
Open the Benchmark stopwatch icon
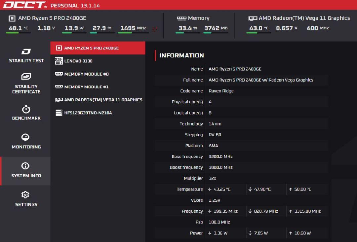tap(26, 109)
